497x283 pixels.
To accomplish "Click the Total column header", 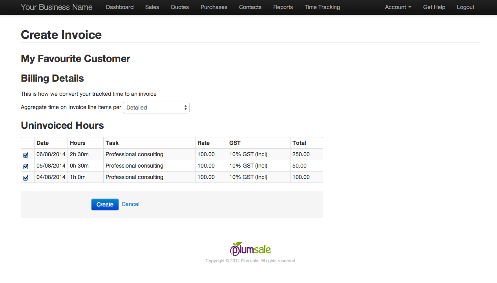I will click(299, 143).
